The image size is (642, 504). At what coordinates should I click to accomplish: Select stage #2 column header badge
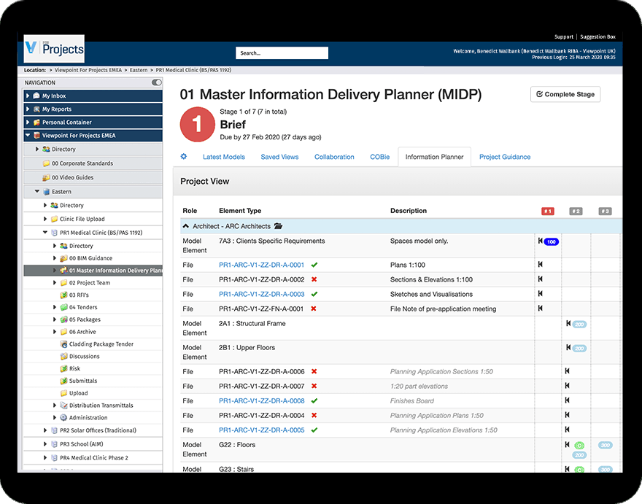[x=576, y=212]
